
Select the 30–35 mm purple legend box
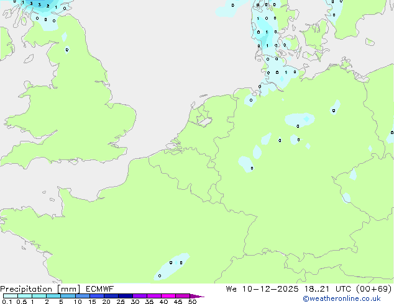[x=139, y=296]
